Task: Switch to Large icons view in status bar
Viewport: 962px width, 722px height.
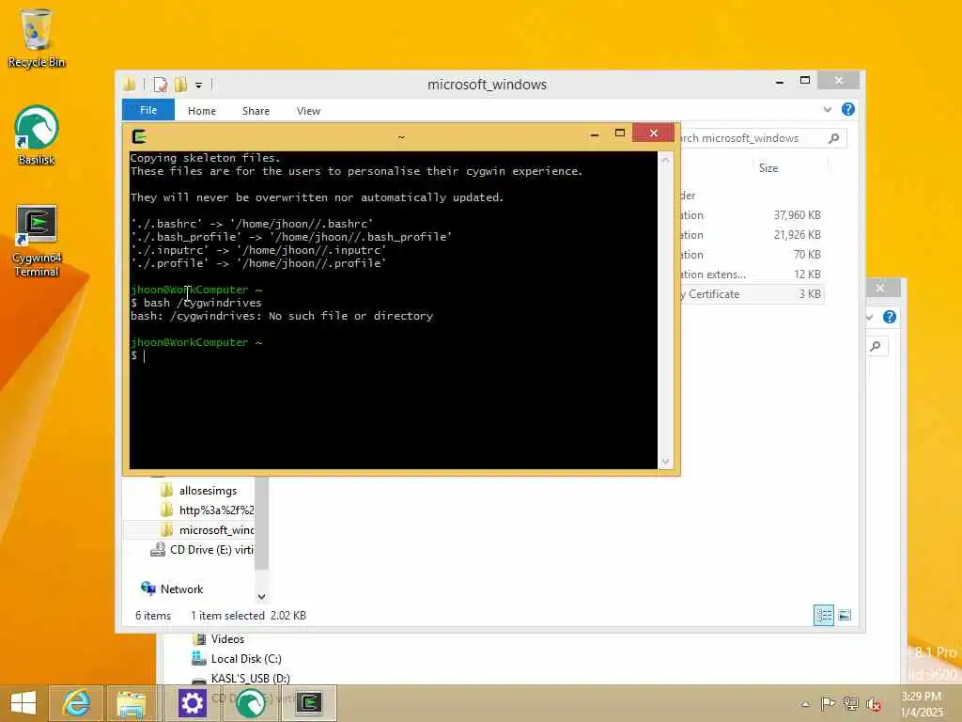Action: pyautogui.click(x=845, y=615)
